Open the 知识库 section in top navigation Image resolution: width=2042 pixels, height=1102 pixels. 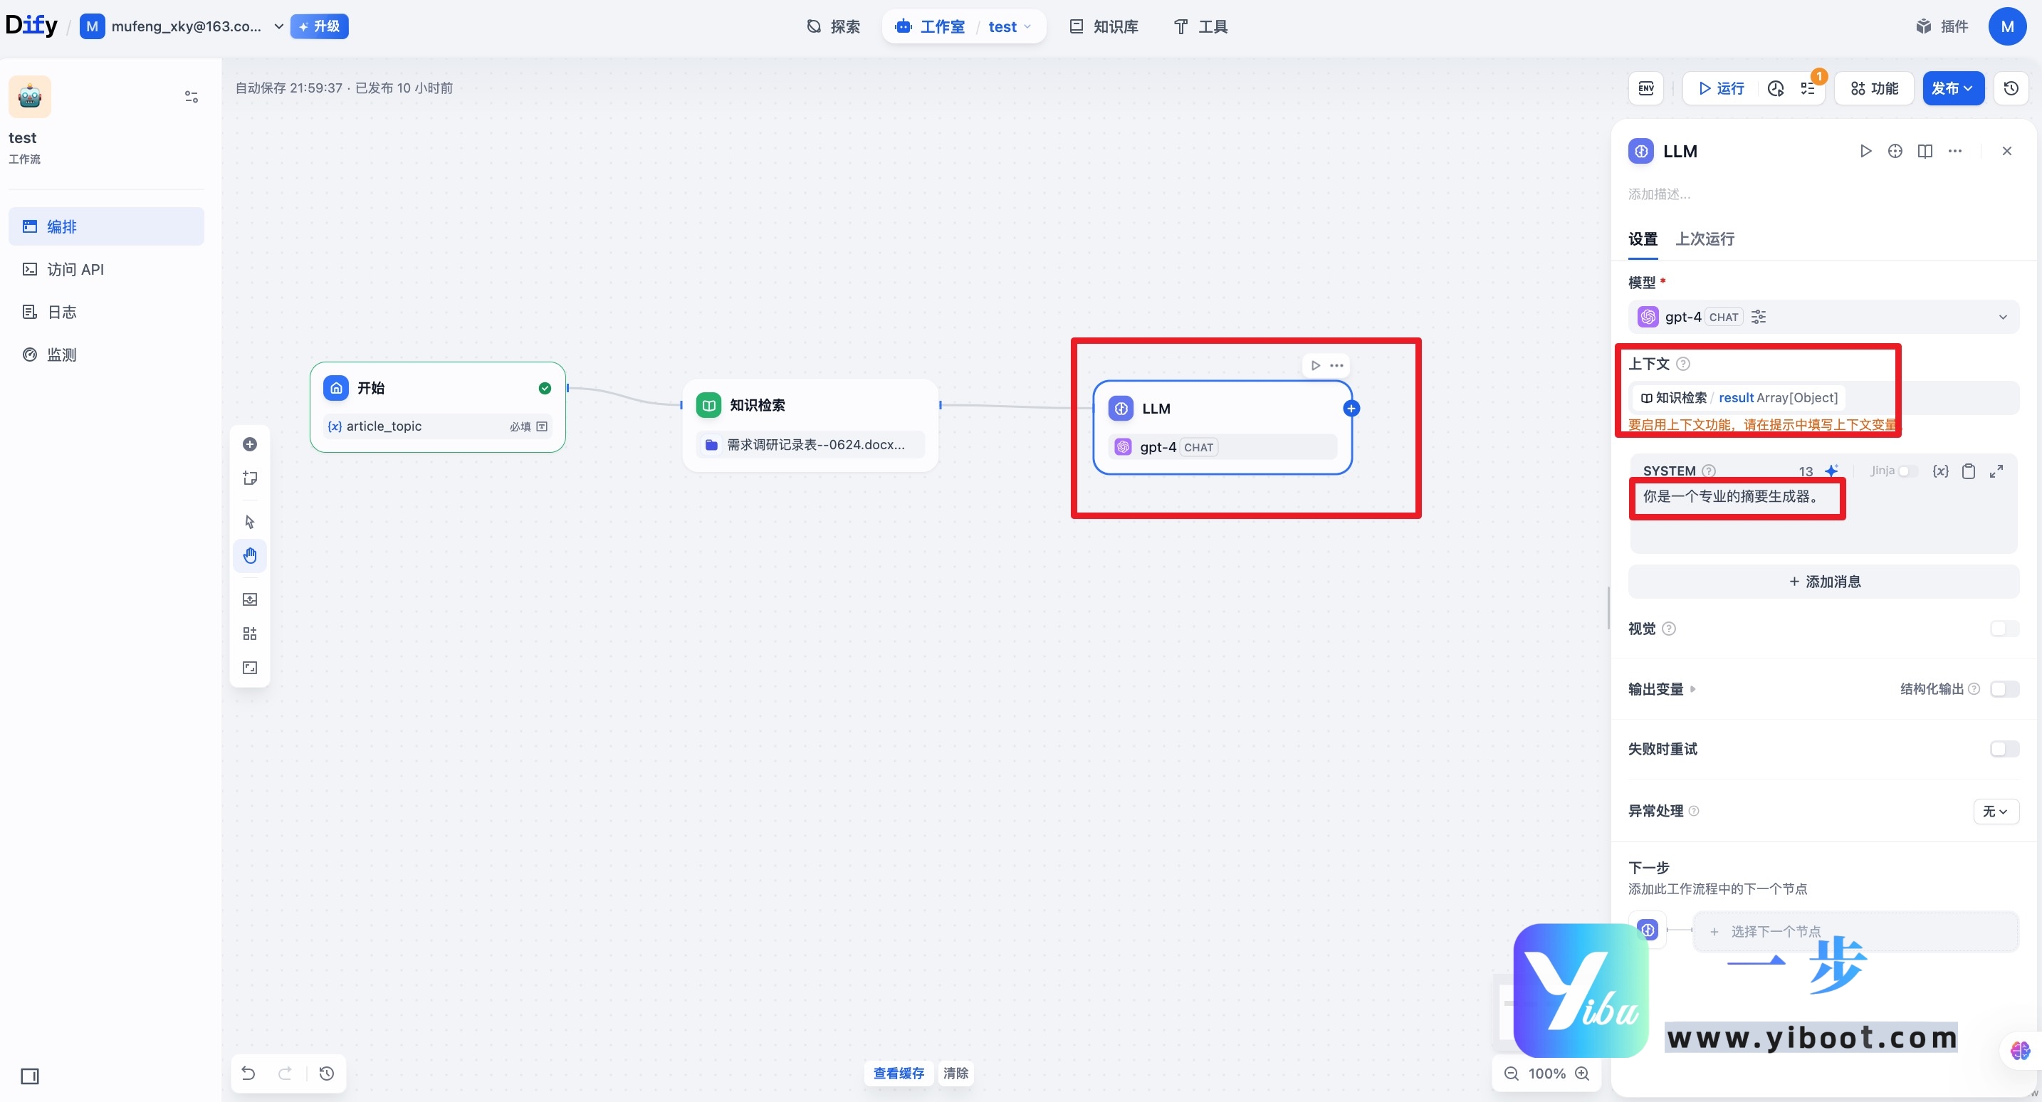point(1104,26)
